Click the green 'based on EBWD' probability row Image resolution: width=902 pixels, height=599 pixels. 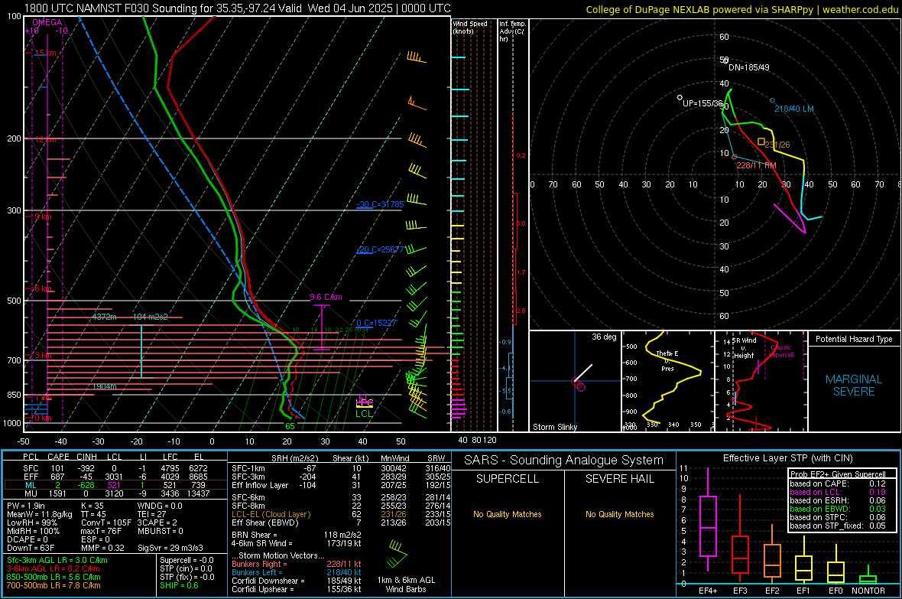(x=837, y=509)
